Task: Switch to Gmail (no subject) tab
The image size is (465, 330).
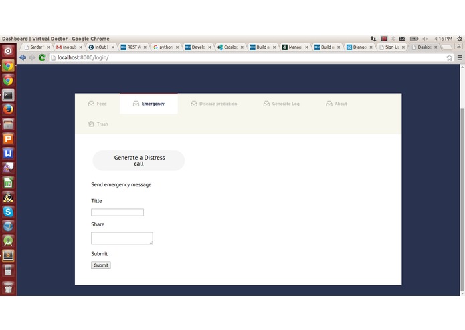Action: (69, 47)
